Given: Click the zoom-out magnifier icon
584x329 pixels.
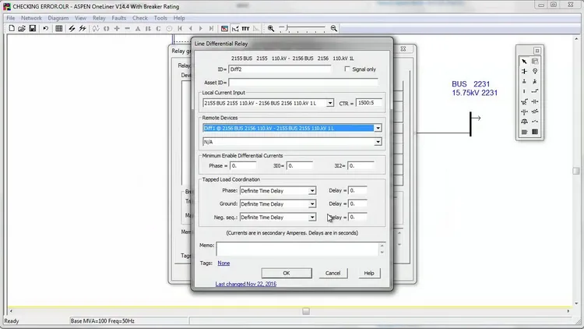Looking at the screenshot, I should [334, 28].
